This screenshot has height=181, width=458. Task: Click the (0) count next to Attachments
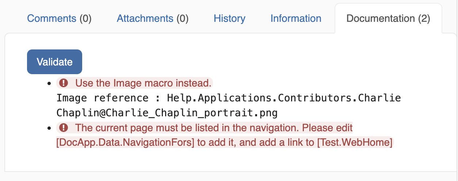(x=182, y=19)
